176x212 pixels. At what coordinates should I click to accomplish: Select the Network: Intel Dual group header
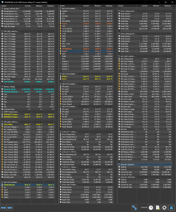[145, 177]
